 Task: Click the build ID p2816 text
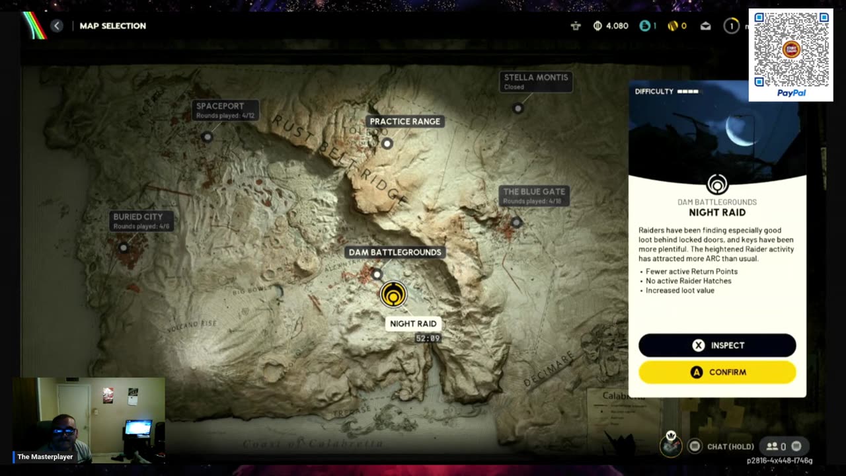[780, 461]
